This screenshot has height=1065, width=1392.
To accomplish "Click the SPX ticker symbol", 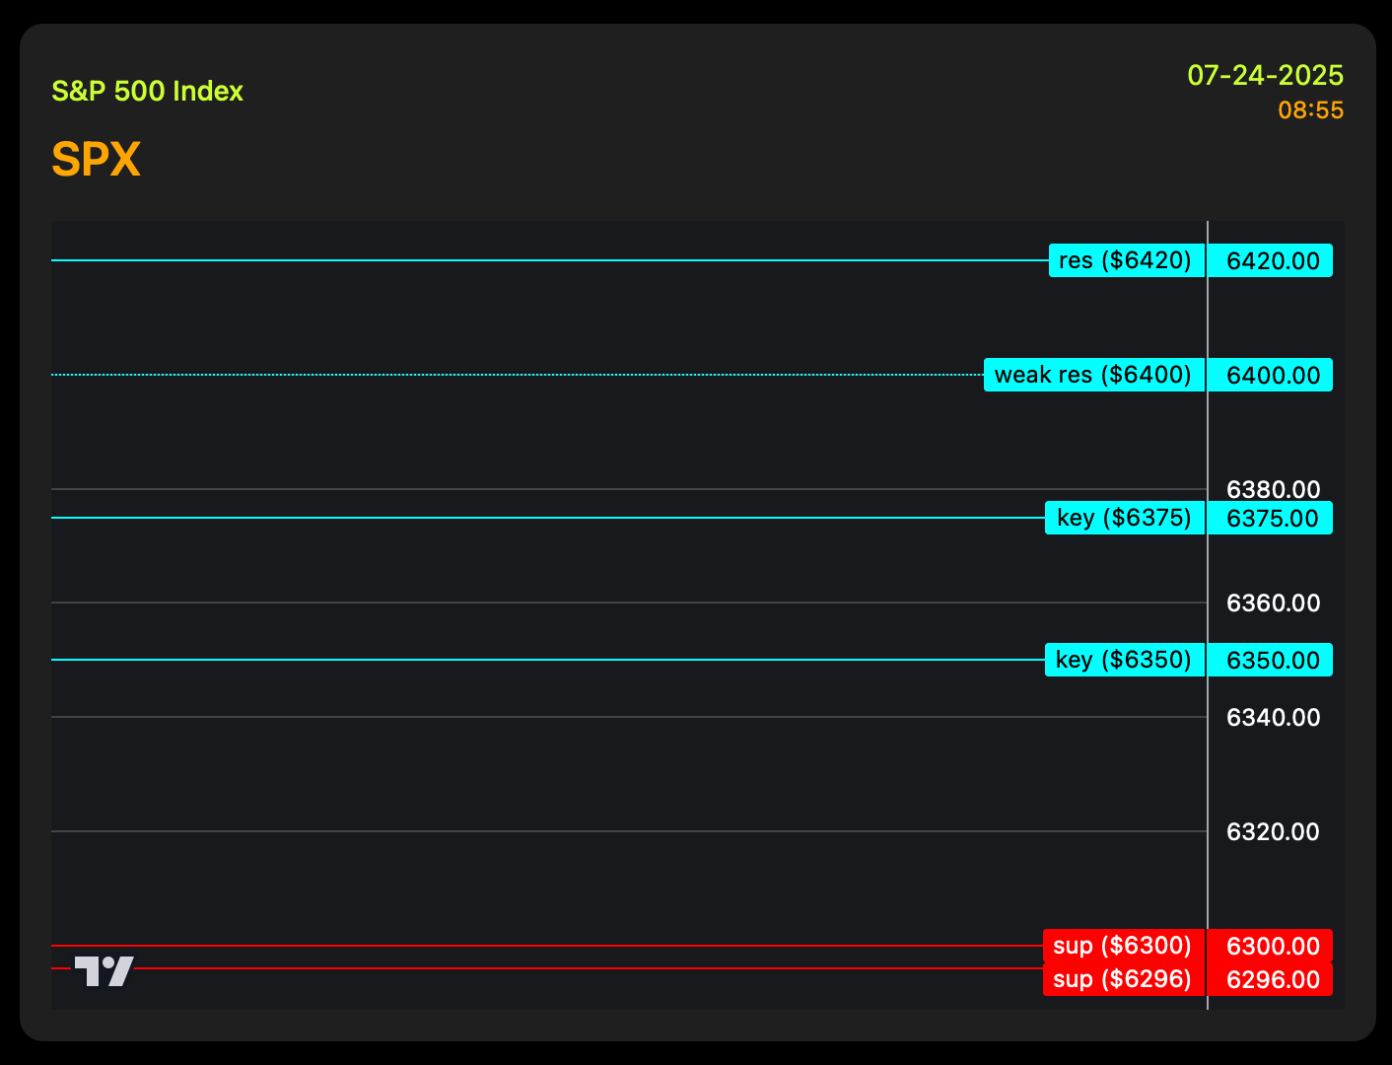I will (x=96, y=159).
